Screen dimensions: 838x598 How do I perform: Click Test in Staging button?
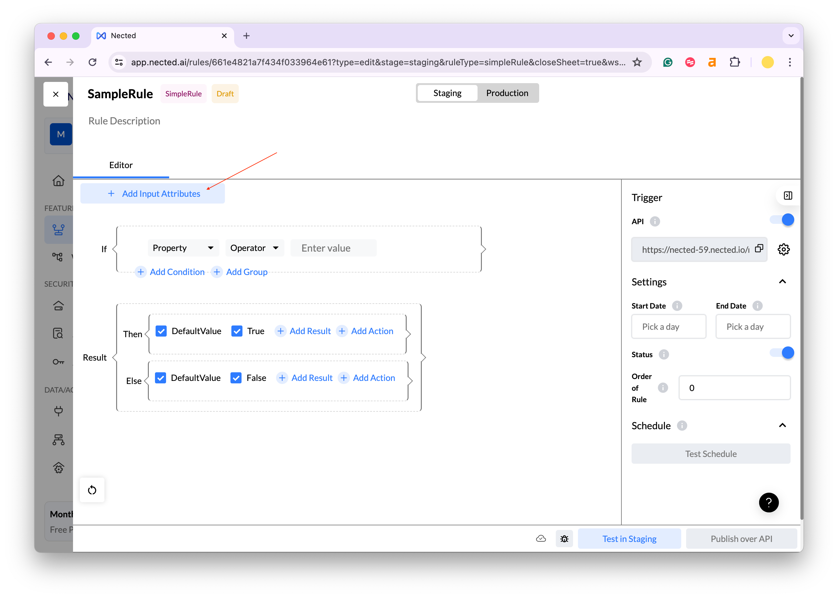point(629,539)
